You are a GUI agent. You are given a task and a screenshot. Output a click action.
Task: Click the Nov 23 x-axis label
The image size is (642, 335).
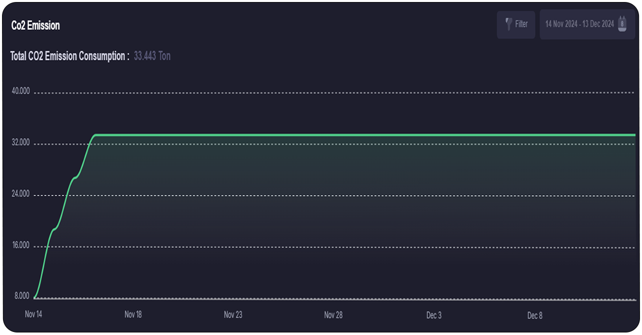tap(233, 314)
